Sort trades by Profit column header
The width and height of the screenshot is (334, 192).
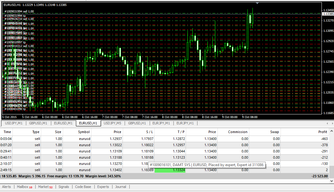click(322, 132)
